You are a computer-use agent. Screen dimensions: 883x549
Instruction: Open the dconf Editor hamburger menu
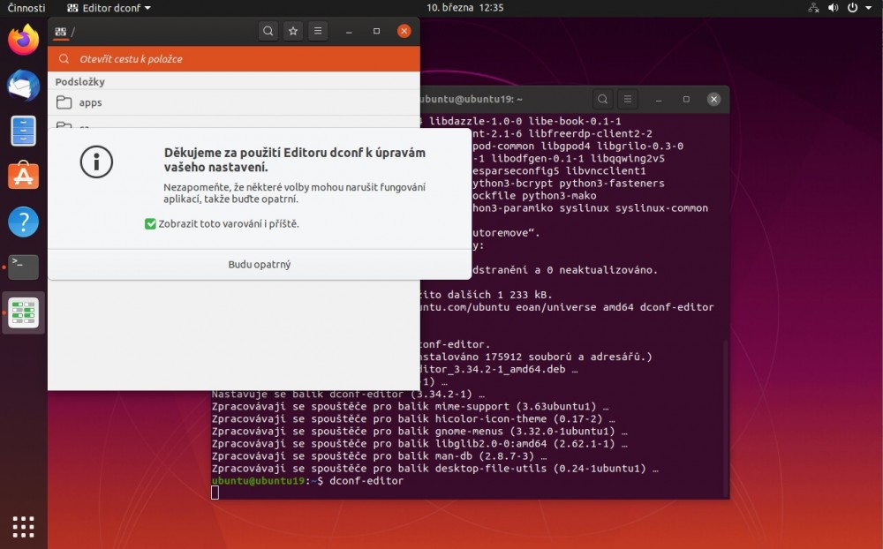pos(318,31)
